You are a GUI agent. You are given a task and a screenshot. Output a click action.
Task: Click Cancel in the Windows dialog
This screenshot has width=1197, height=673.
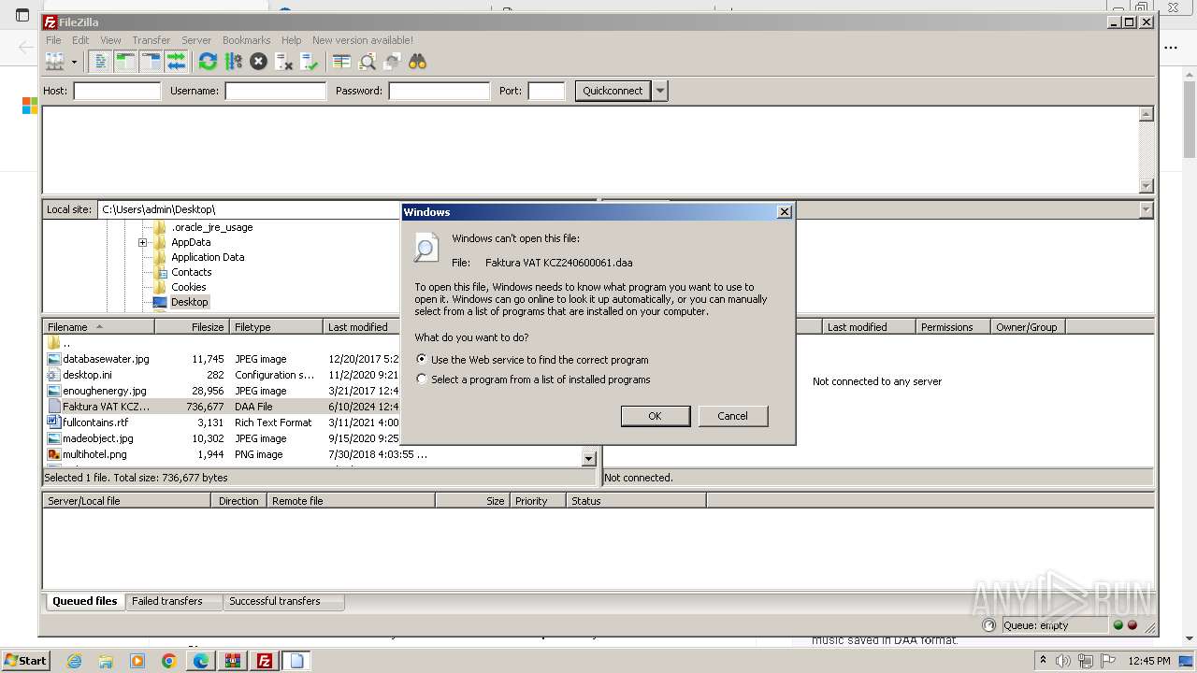click(x=732, y=416)
